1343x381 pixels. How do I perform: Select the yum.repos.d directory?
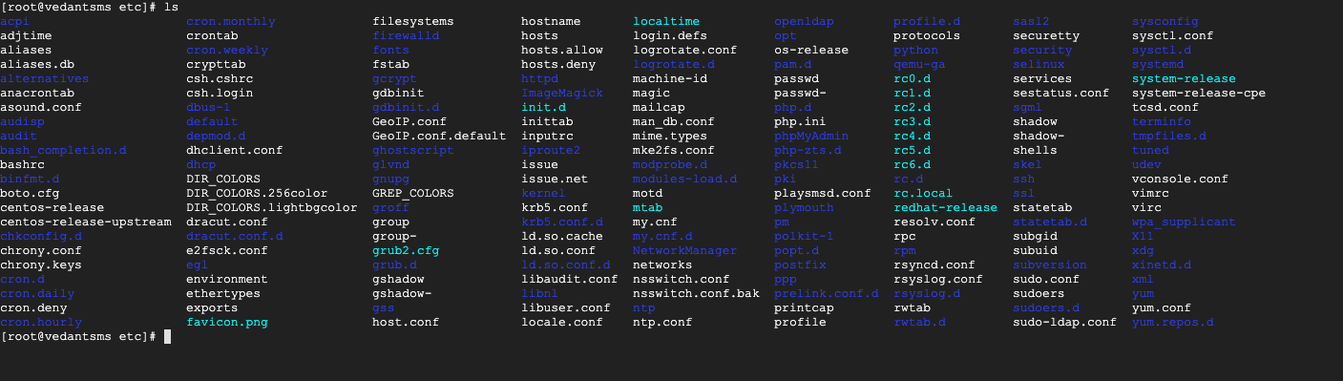pos(1173,323)
